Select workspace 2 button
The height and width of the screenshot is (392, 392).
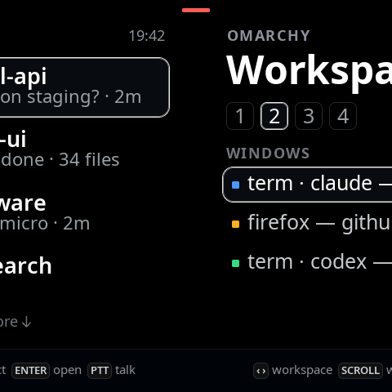point(274,116)
